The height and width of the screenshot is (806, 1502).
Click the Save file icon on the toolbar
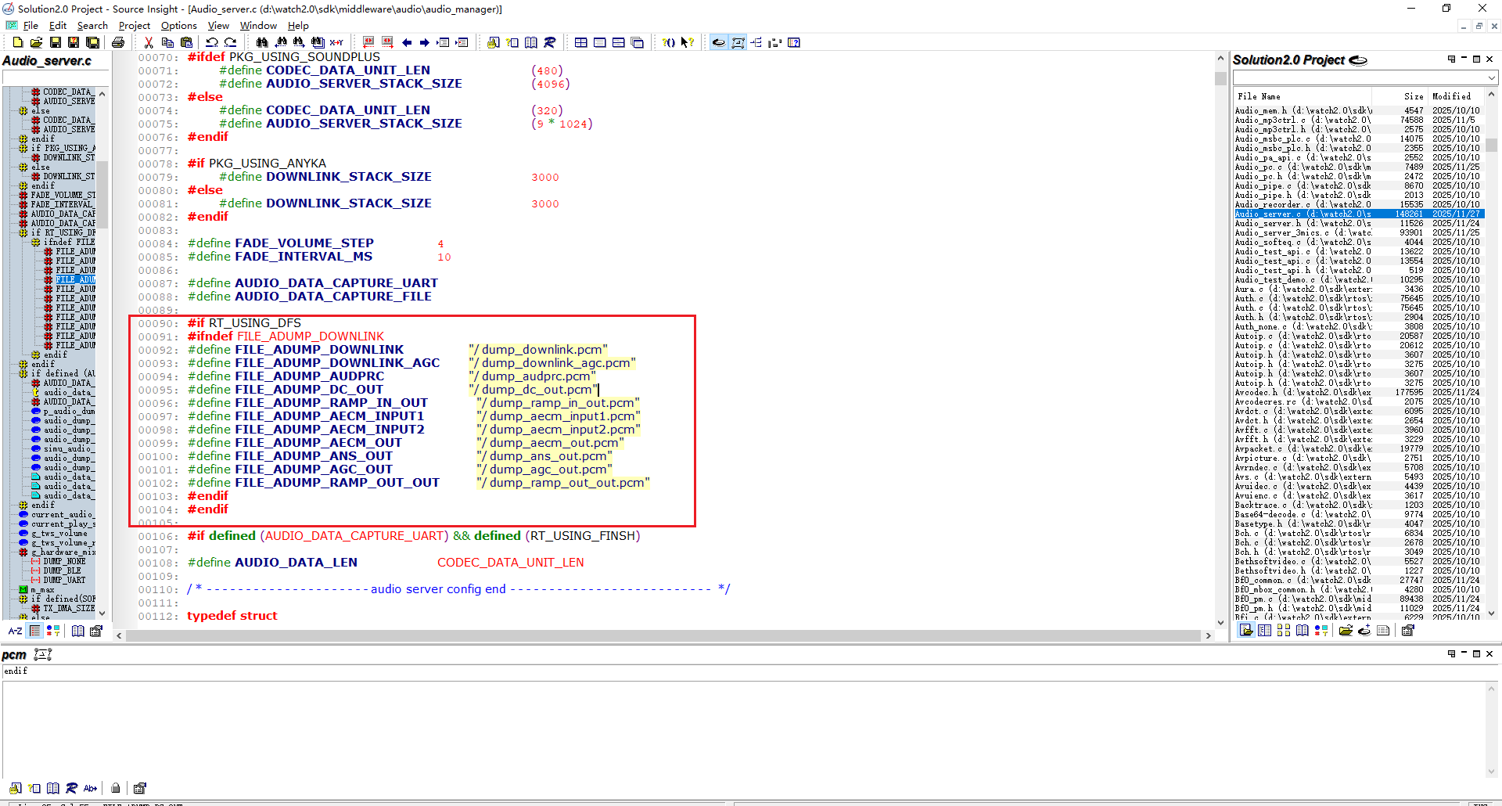(55, 42)
